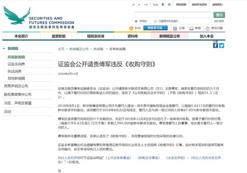Open 进阶搜寻 advanced search link

219,21
